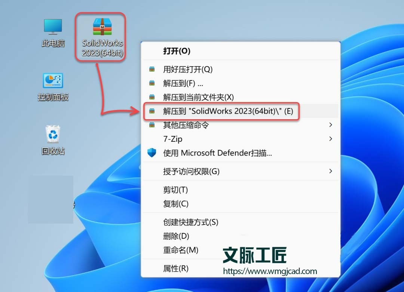The width and height of the screenshot is (404, 292).
Task: Choose 解压到当前文件夹(X) menu entry
Action: (241, 97)
